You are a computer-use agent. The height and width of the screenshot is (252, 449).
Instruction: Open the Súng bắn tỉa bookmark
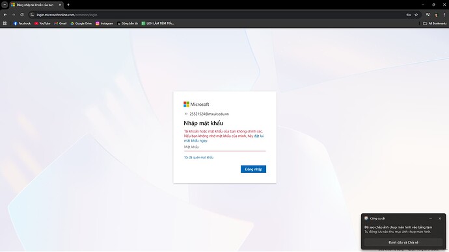(128, 23)
